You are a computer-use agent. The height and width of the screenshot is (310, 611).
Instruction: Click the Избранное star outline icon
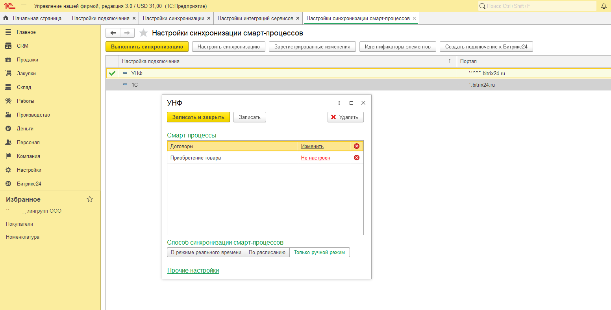click(90, 199)
